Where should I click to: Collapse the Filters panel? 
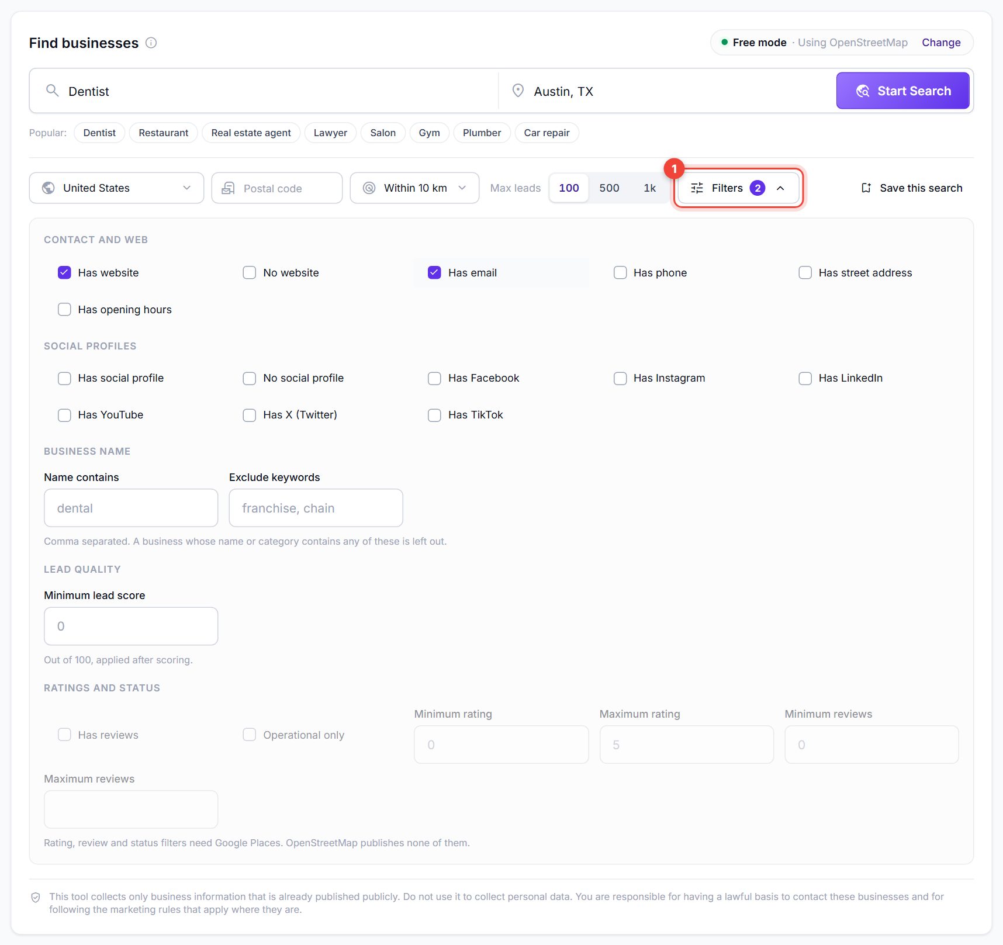coord(738,188)
